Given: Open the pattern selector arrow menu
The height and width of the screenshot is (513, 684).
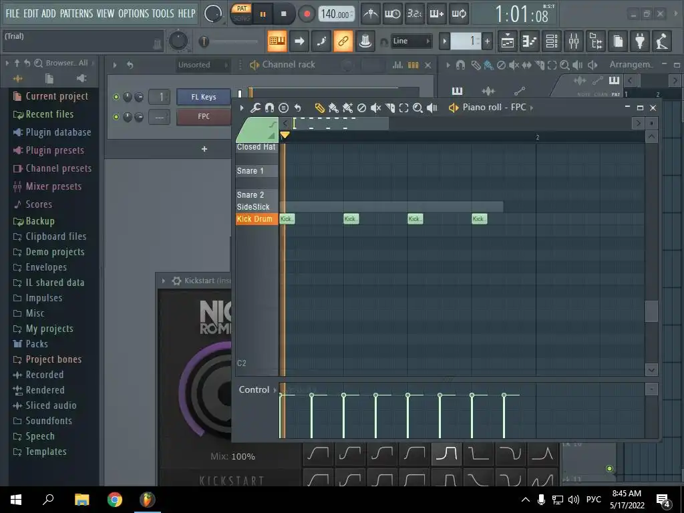Looking at the screenshot, I should 444,41.
